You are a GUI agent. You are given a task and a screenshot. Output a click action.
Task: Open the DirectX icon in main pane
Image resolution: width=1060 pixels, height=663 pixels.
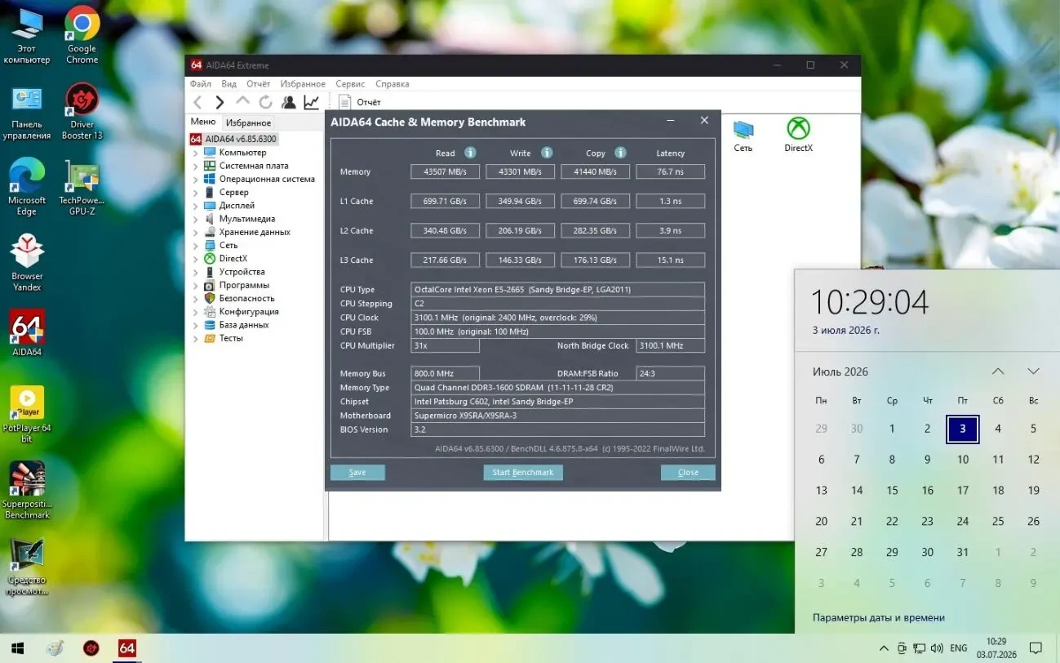798,135
